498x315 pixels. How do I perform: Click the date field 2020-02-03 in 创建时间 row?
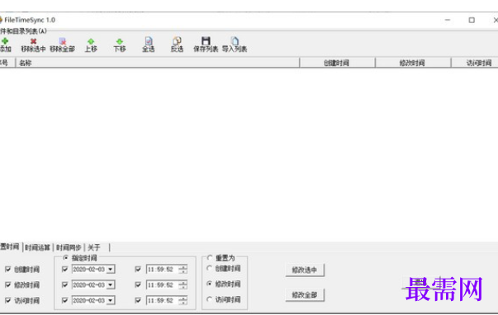pos(89,270)
